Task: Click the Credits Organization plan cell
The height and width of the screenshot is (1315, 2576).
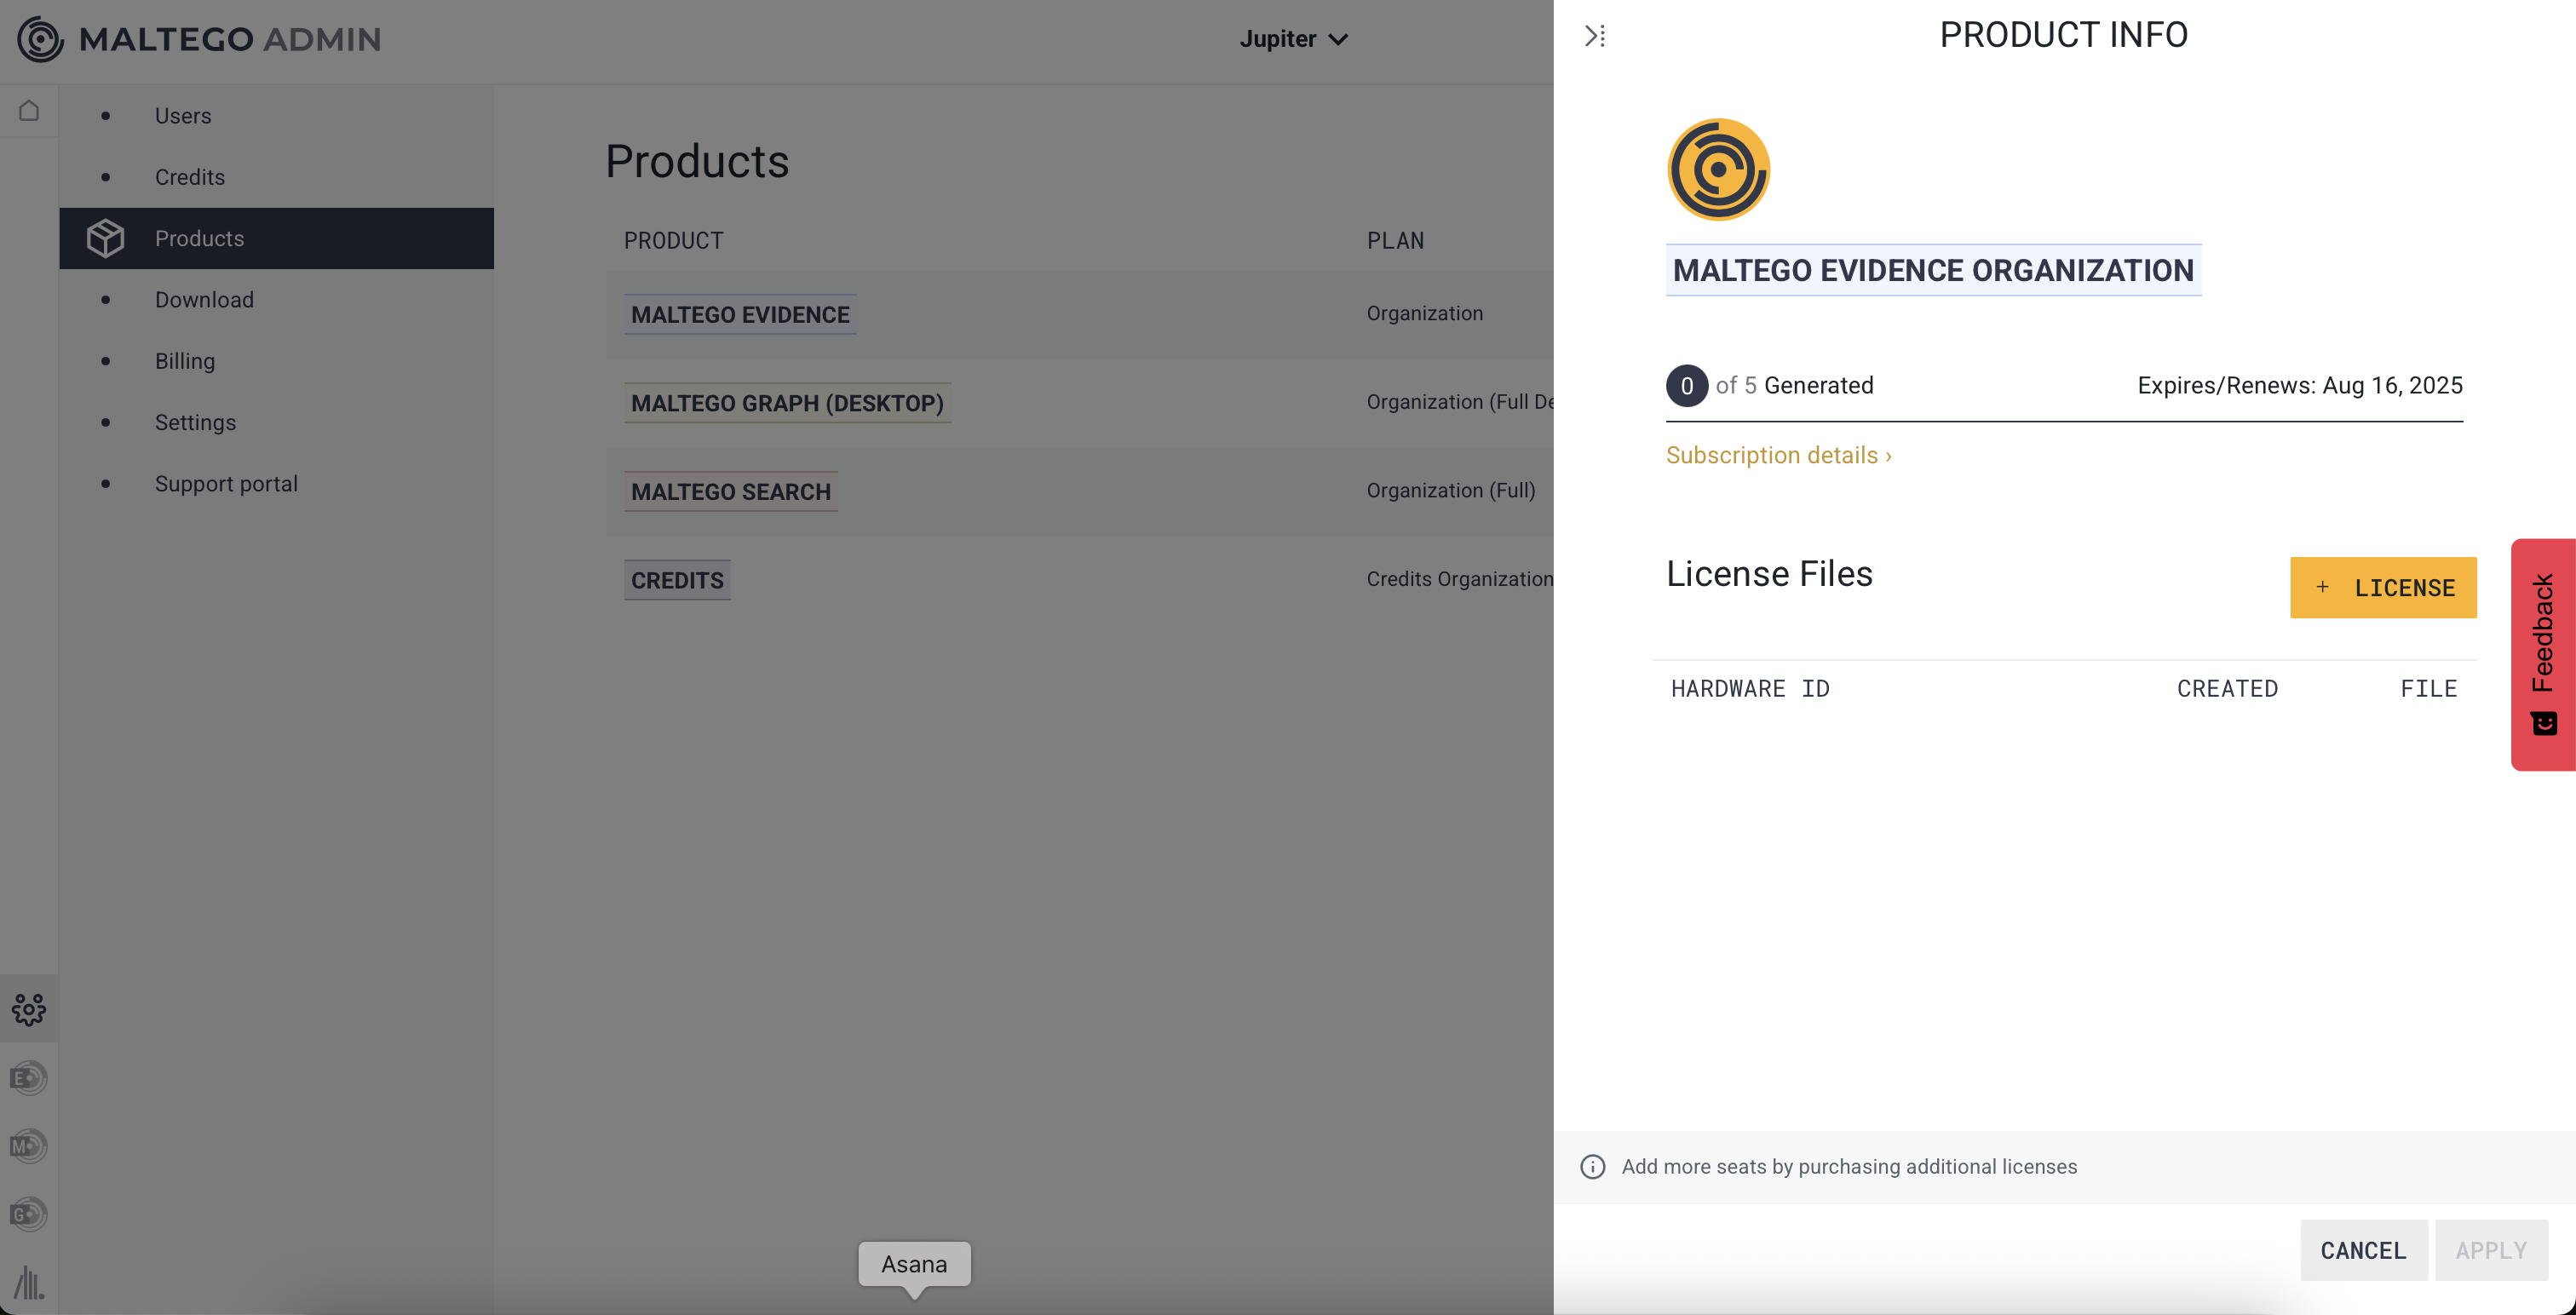Action: (1459, 579)
